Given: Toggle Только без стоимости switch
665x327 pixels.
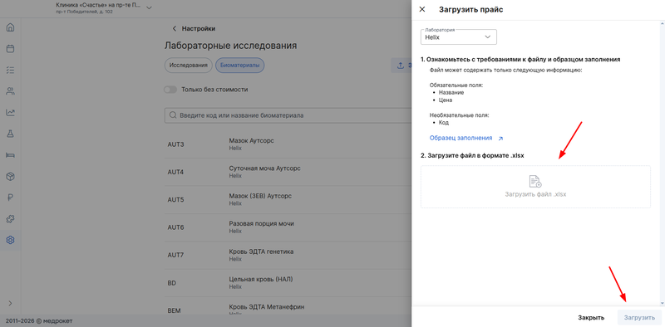Looking at the screenshot, I should 170,90.
